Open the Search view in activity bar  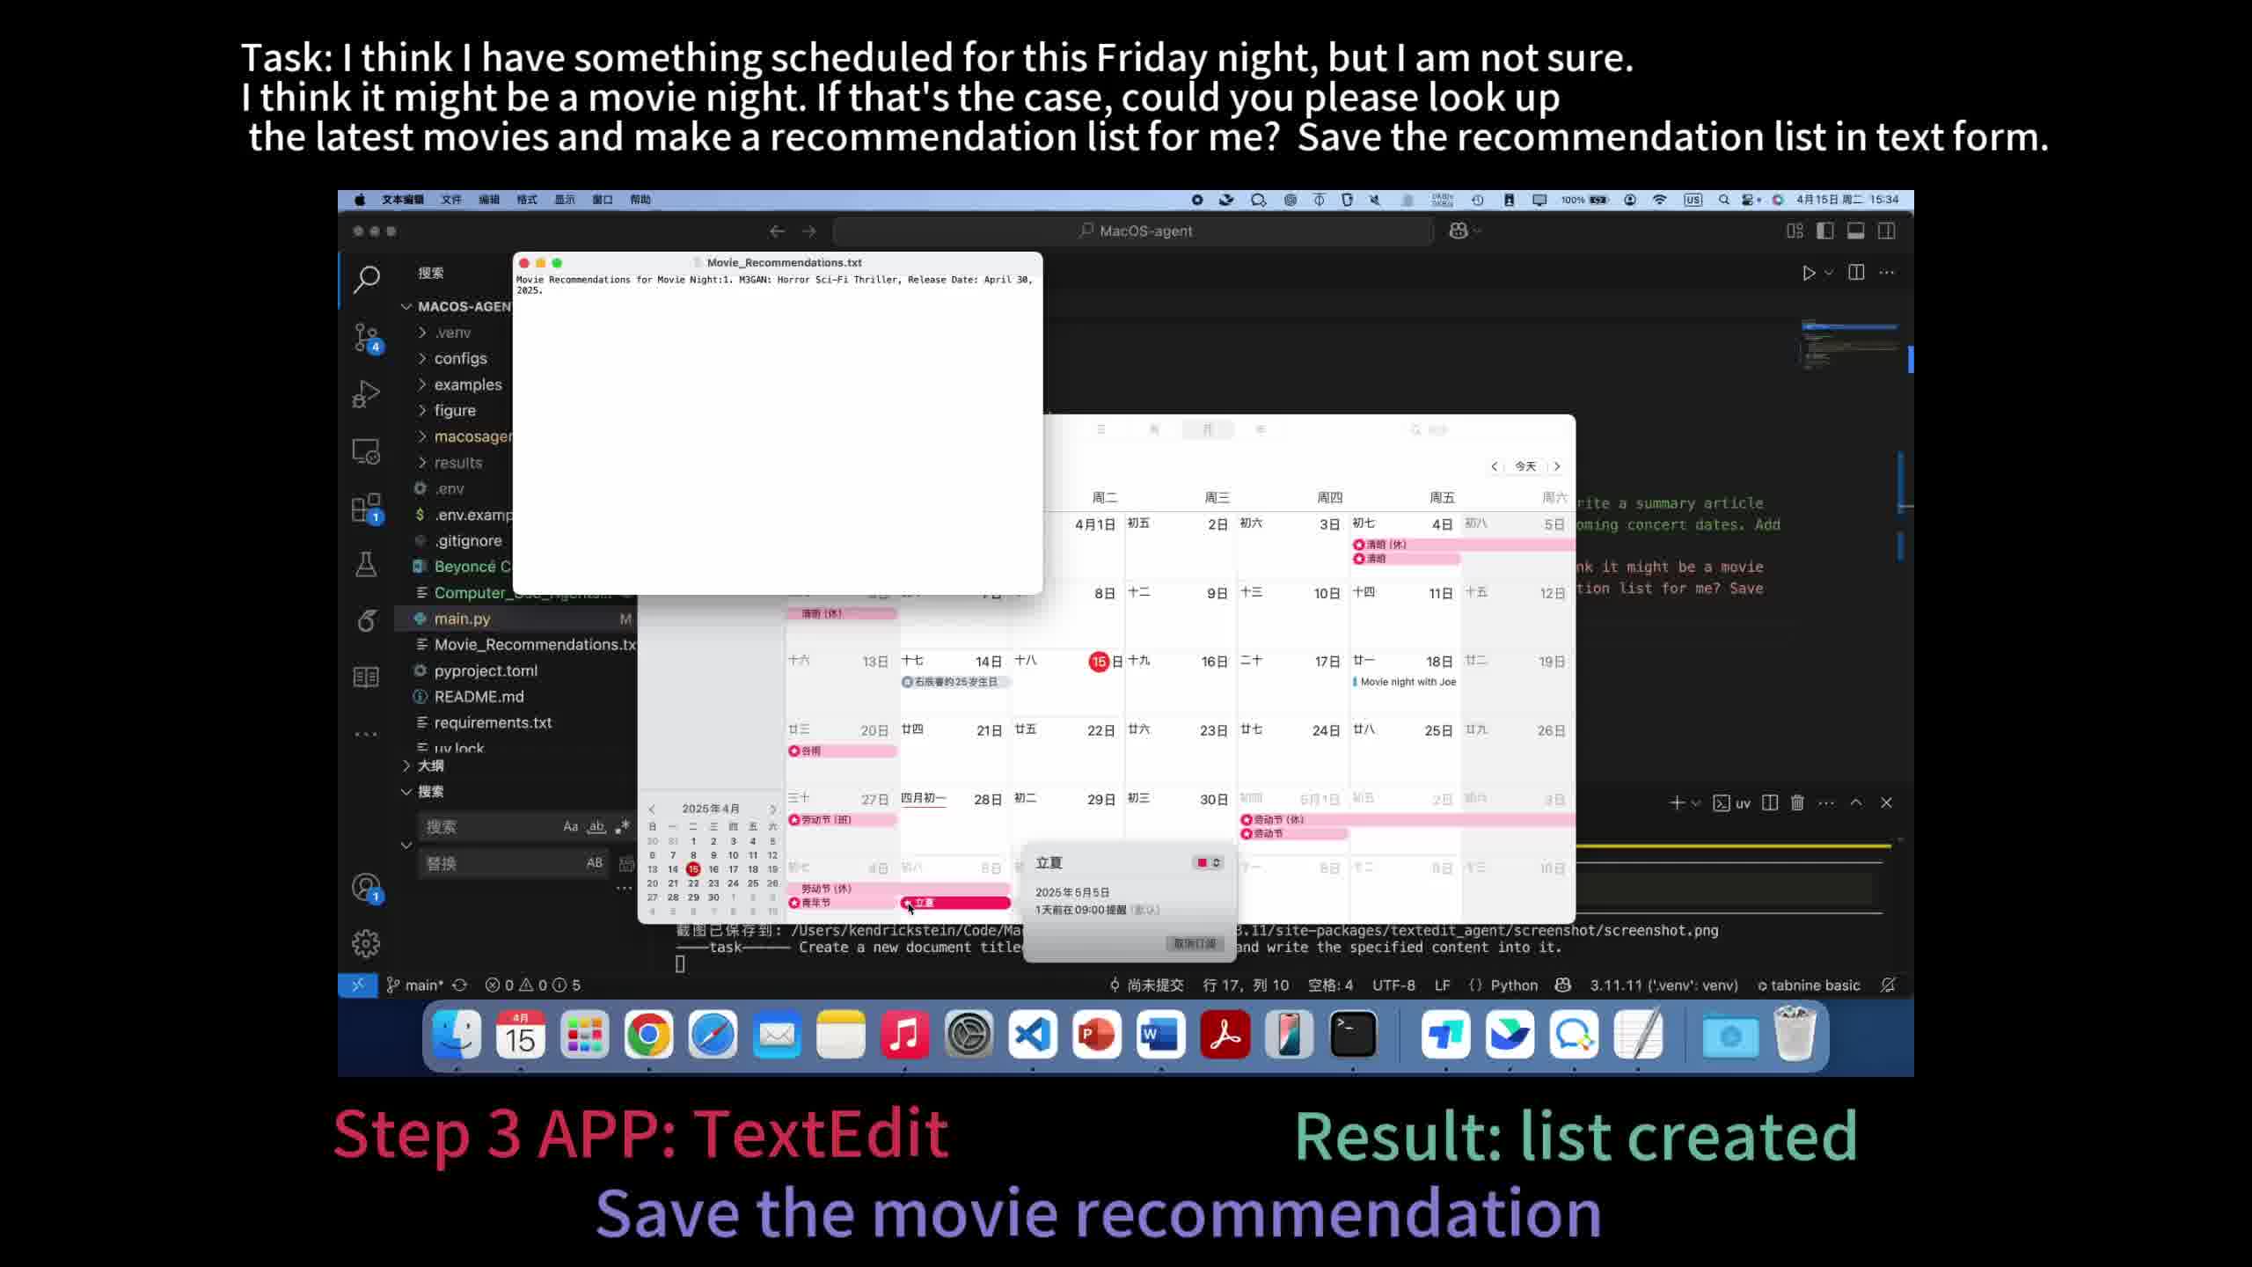pyautogui.click(x=366, y=280)
